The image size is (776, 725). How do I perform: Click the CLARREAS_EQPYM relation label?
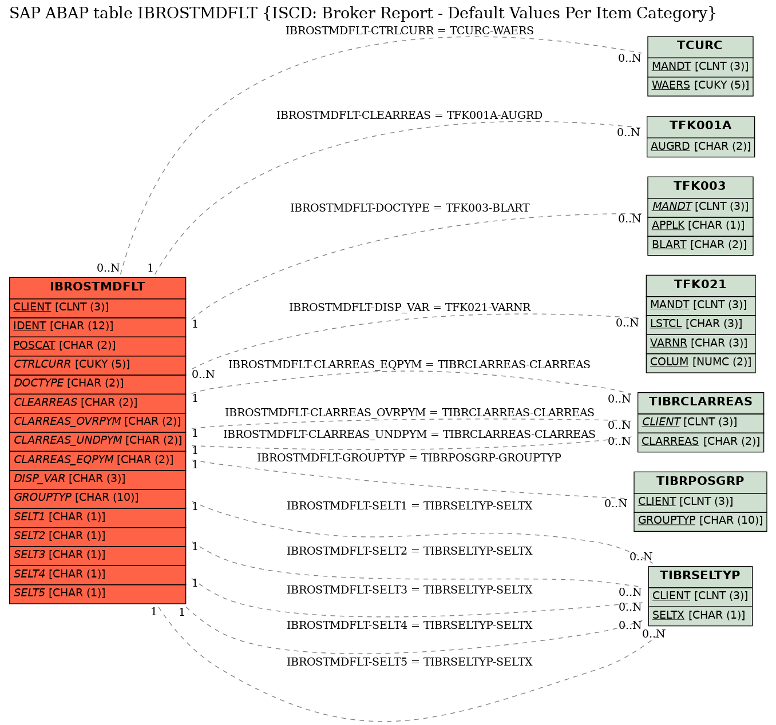click(x=409, y=365)
